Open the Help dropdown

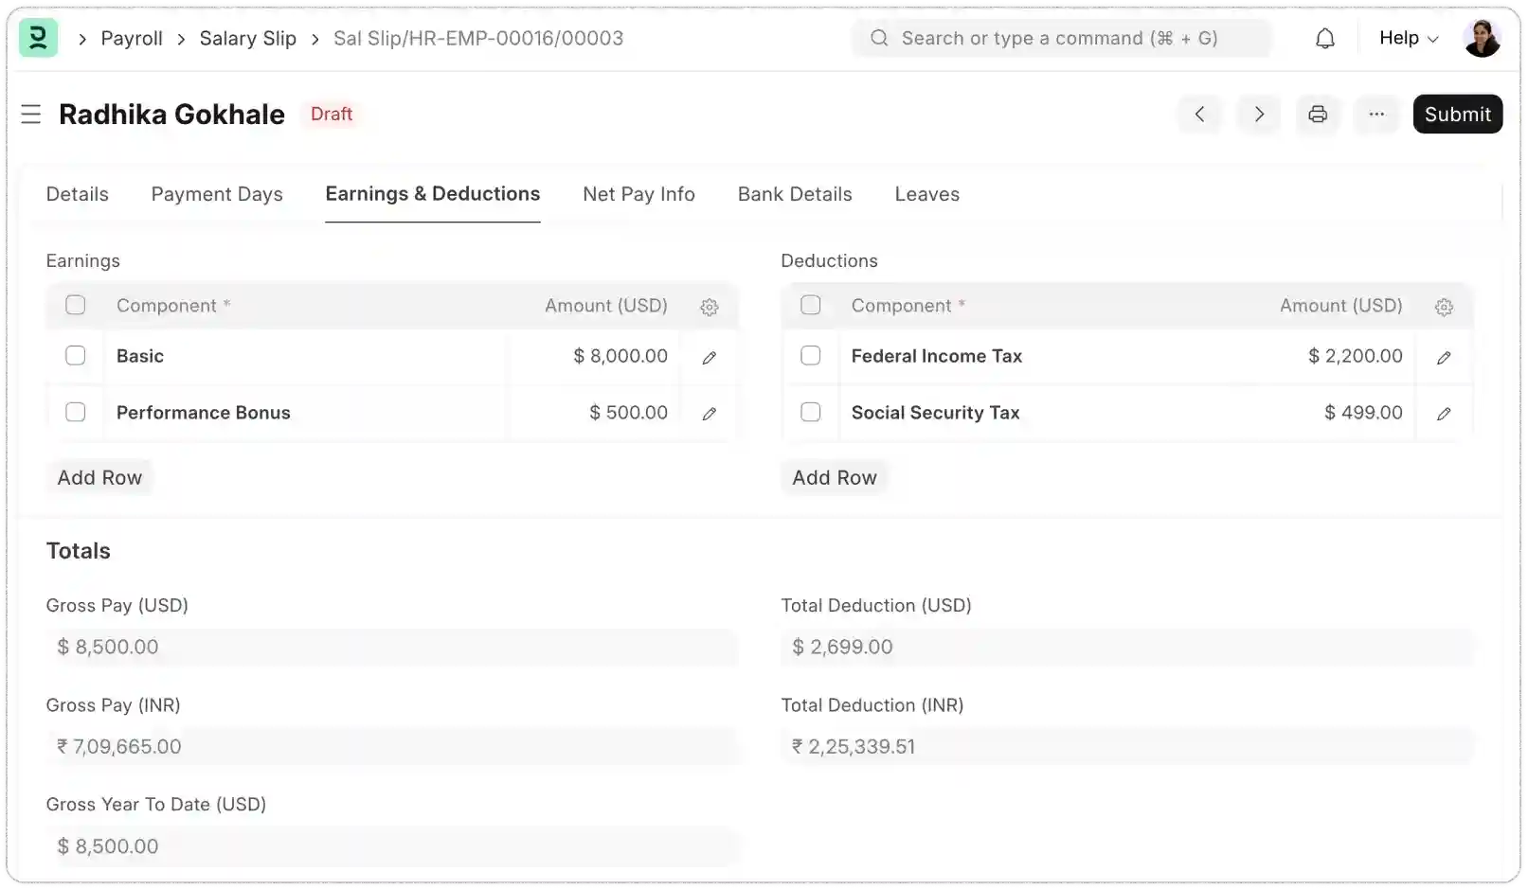(x=1407, y=38)
